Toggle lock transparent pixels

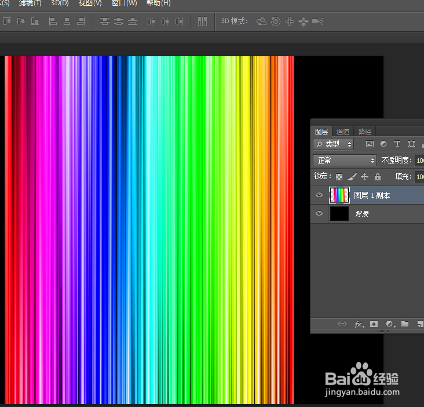[x=339, y=177]
